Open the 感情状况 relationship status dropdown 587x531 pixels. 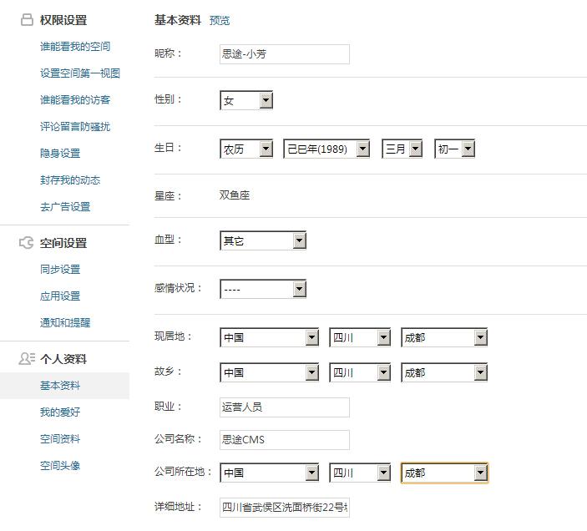tap(263, 290)
